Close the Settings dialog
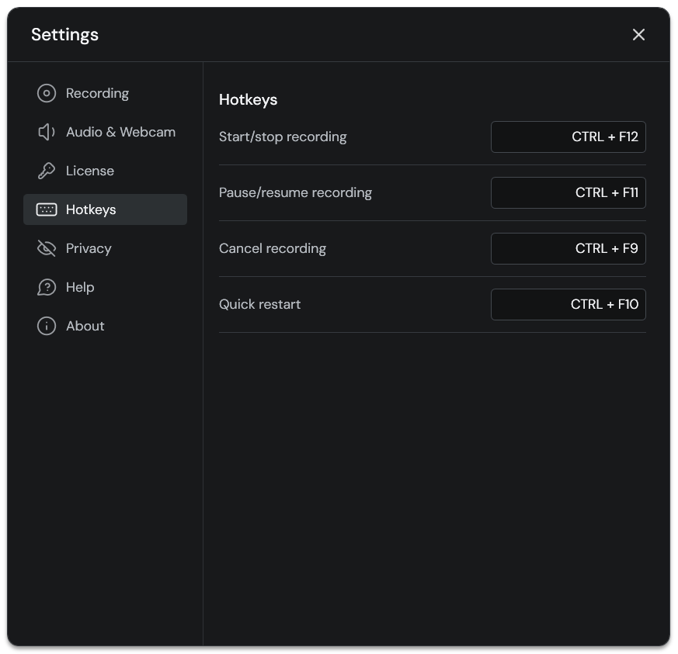Viewport: 678px width, 654px height. pyautogui.click(x=638, y=35)
